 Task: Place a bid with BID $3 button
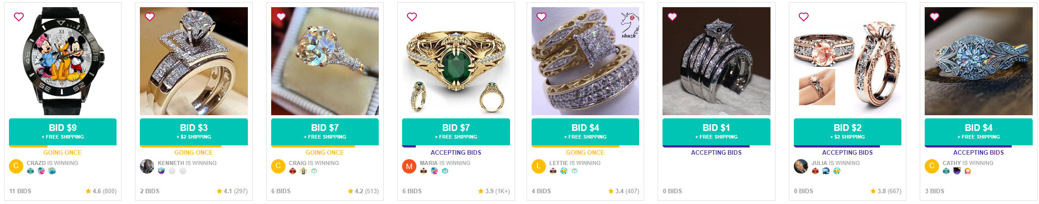pyautogui.click(x=194, y=131)
